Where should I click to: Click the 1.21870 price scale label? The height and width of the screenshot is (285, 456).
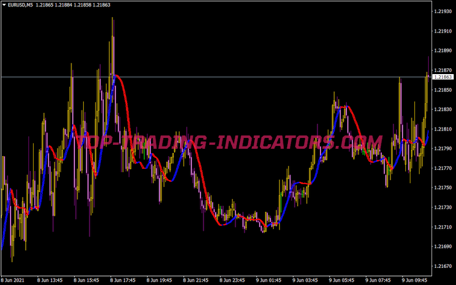coord(443,70)
